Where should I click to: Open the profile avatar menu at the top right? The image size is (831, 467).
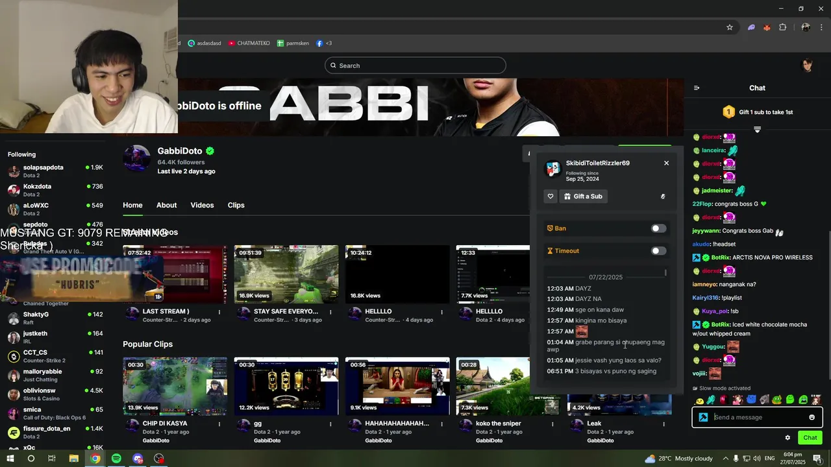click(x=808, y=66)
